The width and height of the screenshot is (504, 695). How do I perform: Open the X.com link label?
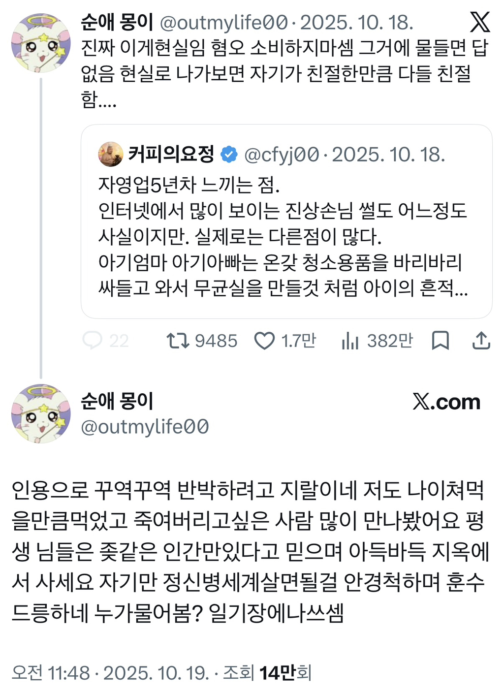point(446,402)
